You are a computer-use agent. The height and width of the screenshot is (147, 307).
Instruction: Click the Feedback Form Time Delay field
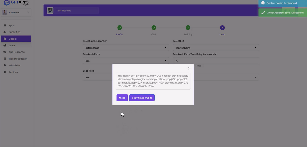tap(216, 61)
